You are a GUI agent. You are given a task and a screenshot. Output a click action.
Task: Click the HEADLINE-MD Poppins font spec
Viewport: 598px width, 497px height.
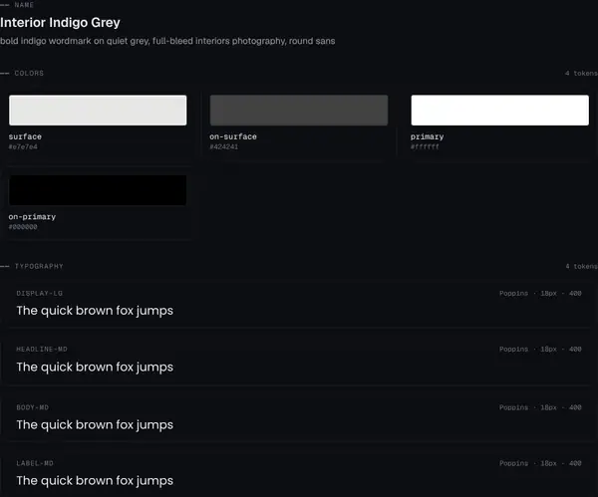[540, 350]
